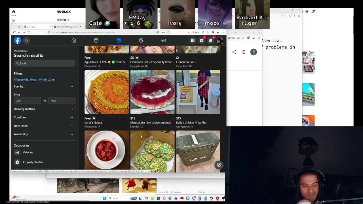The width and height of the screenshot is (363, 204).
Task: Open Daily's Chick'n N Waffles listing
Action: [x=191, y=123]
